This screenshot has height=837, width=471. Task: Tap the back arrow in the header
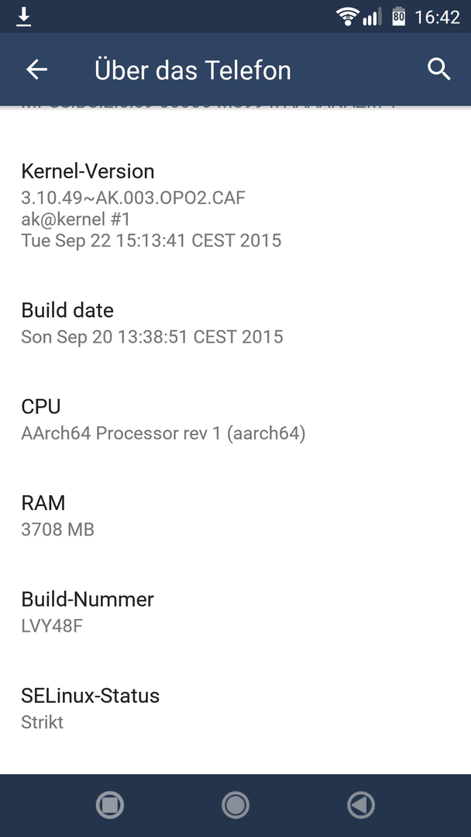tap(37, 70)
